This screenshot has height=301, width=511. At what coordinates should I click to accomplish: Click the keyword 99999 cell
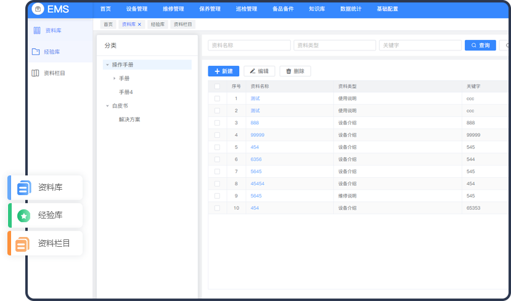[x=473, y=135]
